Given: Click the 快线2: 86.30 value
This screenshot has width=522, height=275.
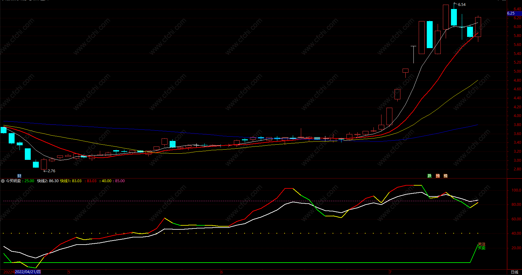Looking at the screenshot, I should [48, 181].
